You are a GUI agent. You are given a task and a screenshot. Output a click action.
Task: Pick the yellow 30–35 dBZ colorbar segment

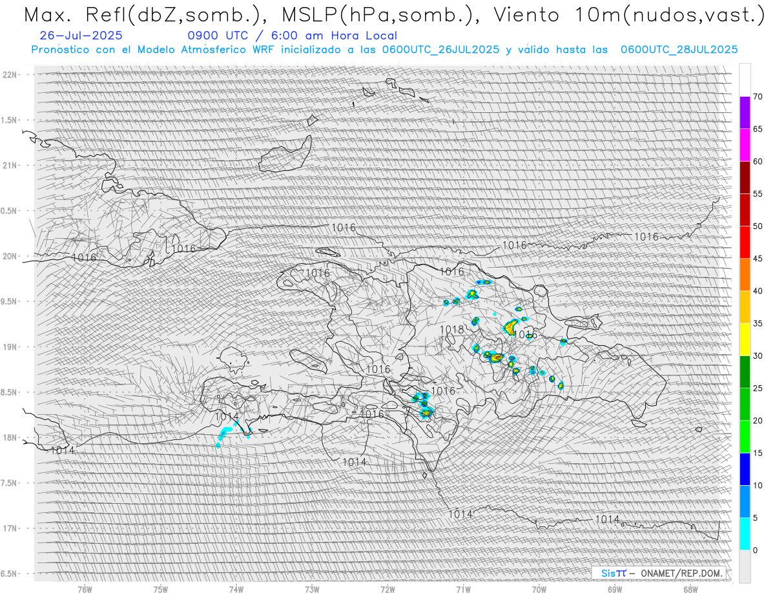(x=745, y=339)
